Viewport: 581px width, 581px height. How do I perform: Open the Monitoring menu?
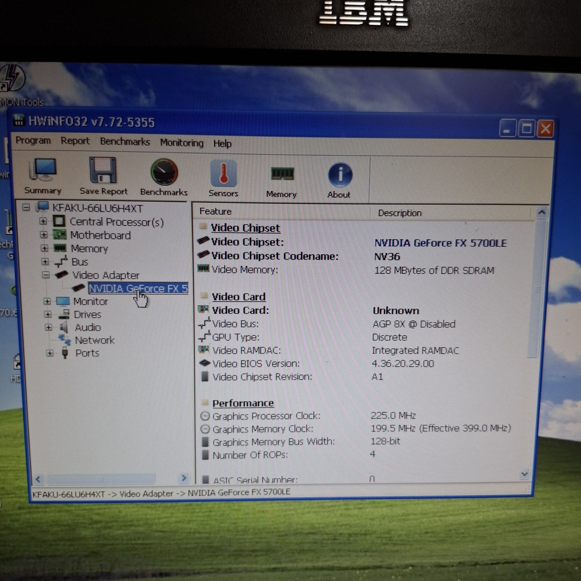pyautogui.click(x=182, y=143)
